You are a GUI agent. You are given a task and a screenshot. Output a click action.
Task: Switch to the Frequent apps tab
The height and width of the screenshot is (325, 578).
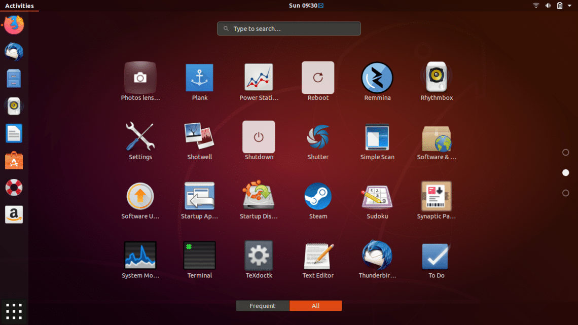click(x=262, y=306)
